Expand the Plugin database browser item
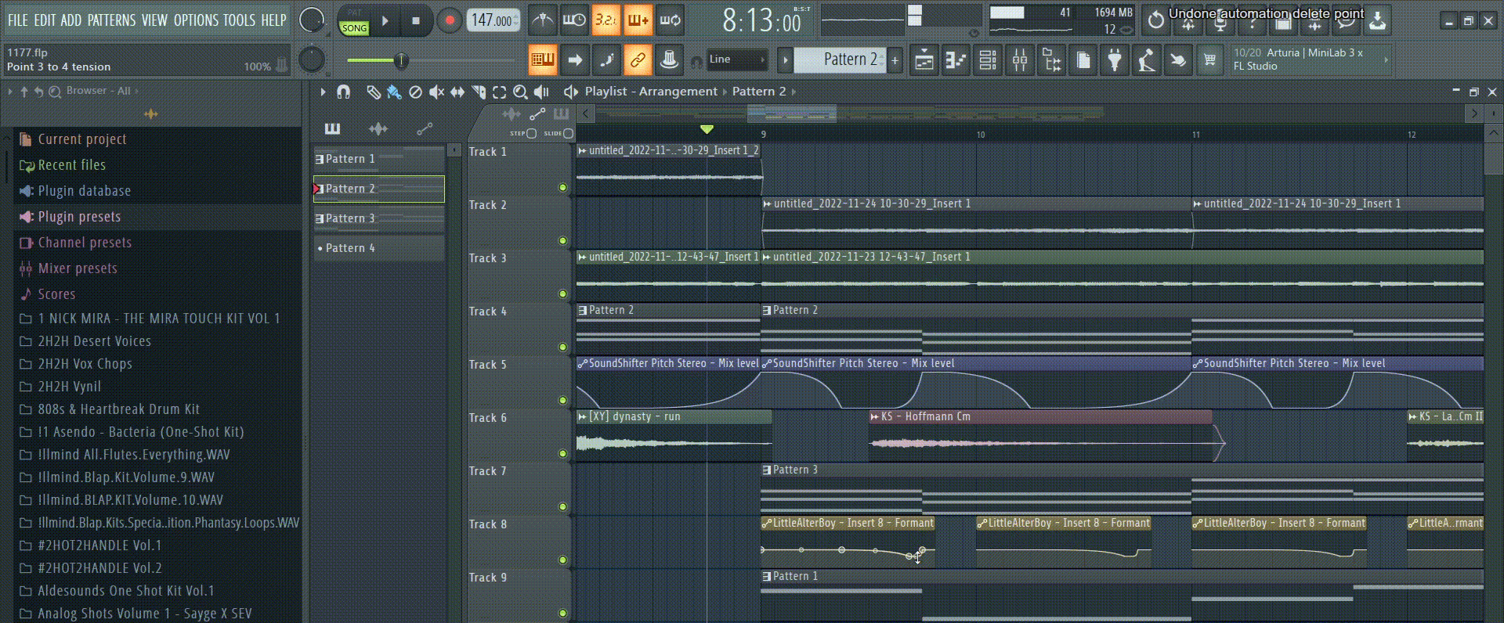The width and height of the screenshot is (1504, 623). [x=84, y=191]
